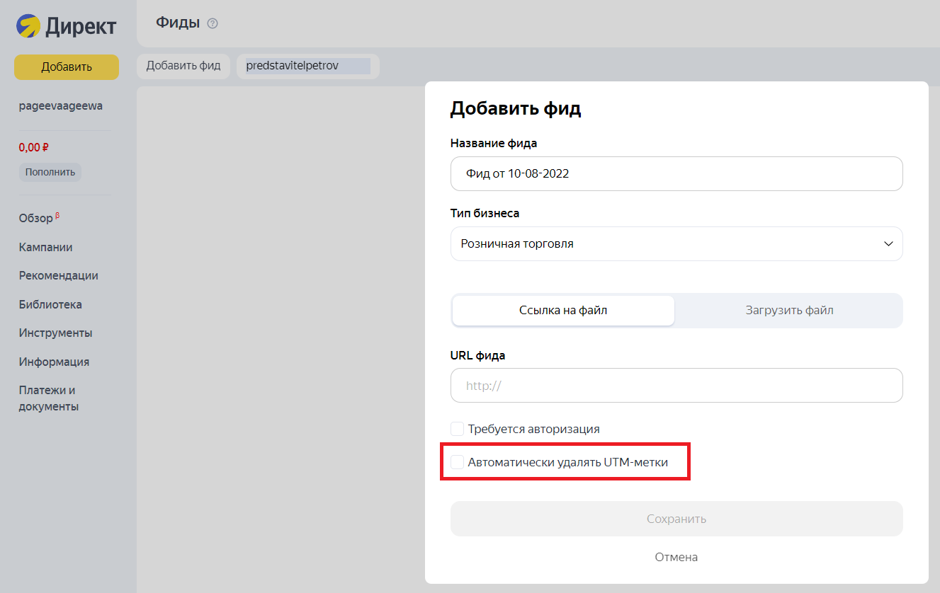Switch to the Загрузить файл tab
This screenshot has width=940, height=593.
tap(789, 311)
